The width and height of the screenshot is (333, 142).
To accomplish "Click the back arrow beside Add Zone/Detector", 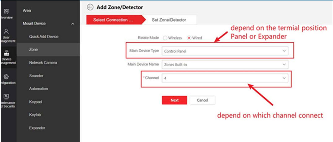I will coord(90,7).
